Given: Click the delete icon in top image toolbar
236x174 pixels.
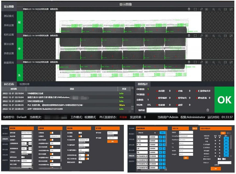Looking at the screenshot, I should (x=189, y=9).
